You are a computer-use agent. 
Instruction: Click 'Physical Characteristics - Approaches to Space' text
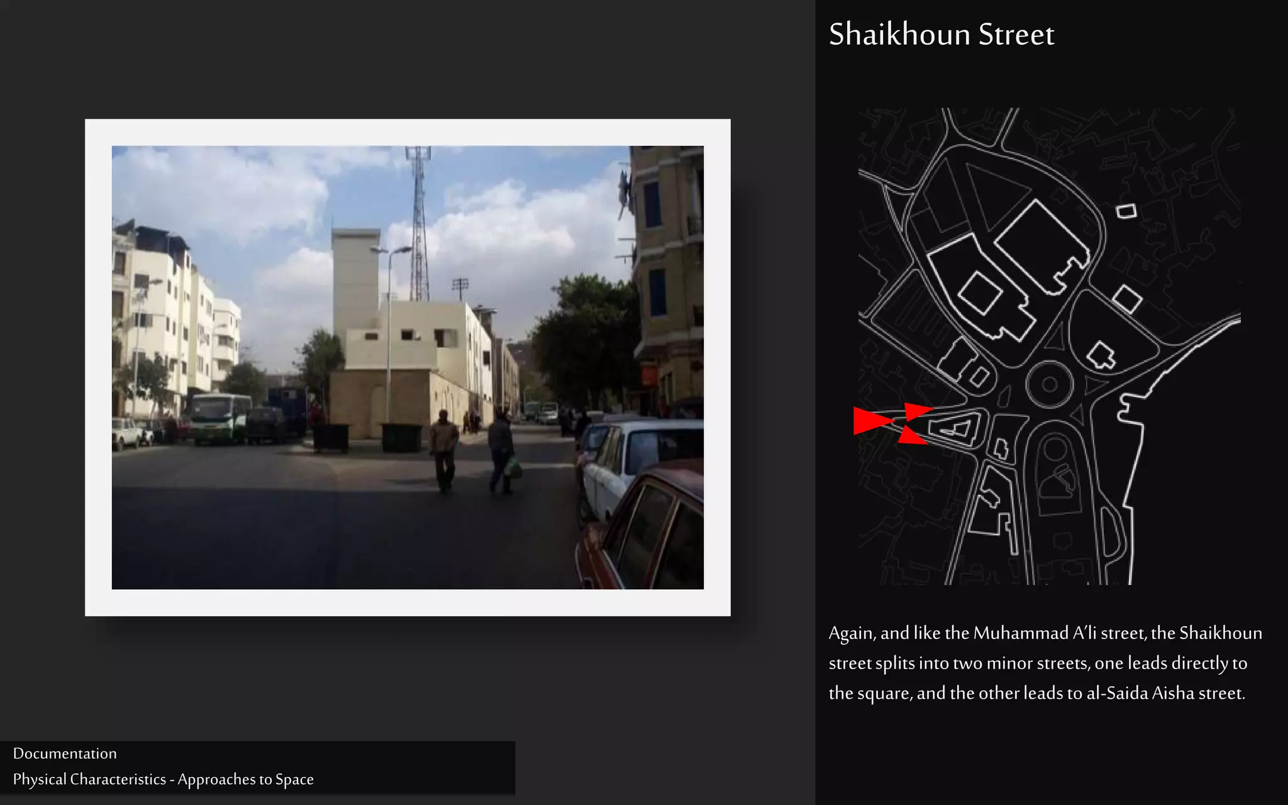(163, 779)
